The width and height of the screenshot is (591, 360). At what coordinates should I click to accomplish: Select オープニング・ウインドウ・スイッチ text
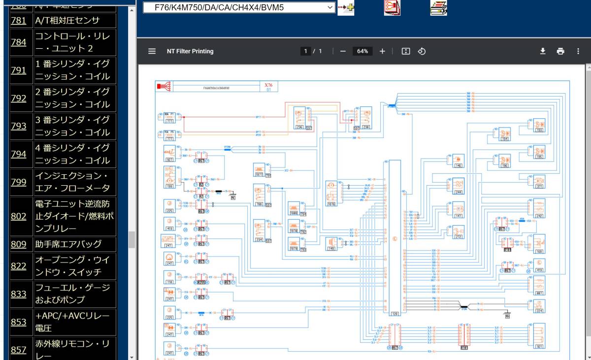pyautogui.click(x=72, y=266)
